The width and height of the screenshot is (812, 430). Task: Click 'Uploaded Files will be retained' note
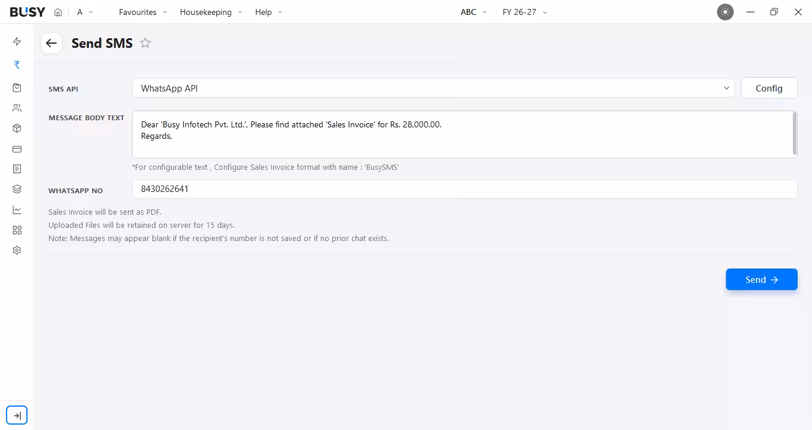click(x=142, y=225)
